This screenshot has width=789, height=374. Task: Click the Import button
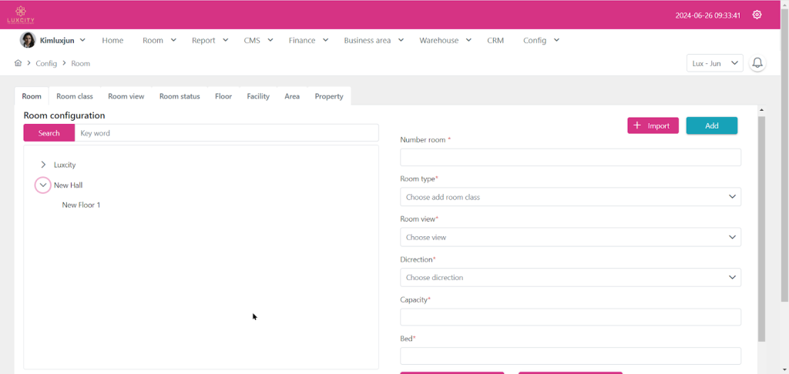(x=653, y=125)
